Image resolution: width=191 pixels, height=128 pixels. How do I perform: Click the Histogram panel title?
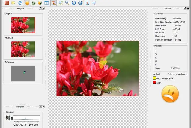(20, 107)
